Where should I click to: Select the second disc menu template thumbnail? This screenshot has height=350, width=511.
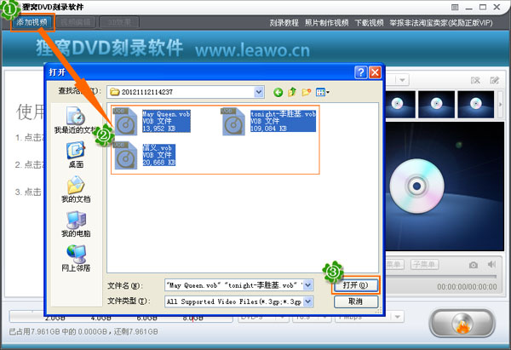(436, 104)
